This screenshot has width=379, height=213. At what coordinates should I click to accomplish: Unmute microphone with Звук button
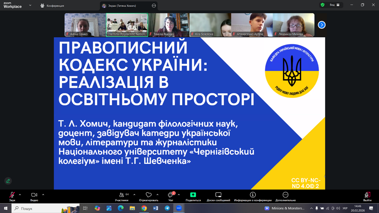point(12,196)
